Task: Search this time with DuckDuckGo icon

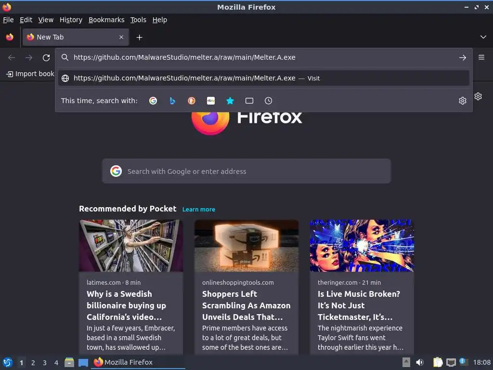Action: pos(192,101)
